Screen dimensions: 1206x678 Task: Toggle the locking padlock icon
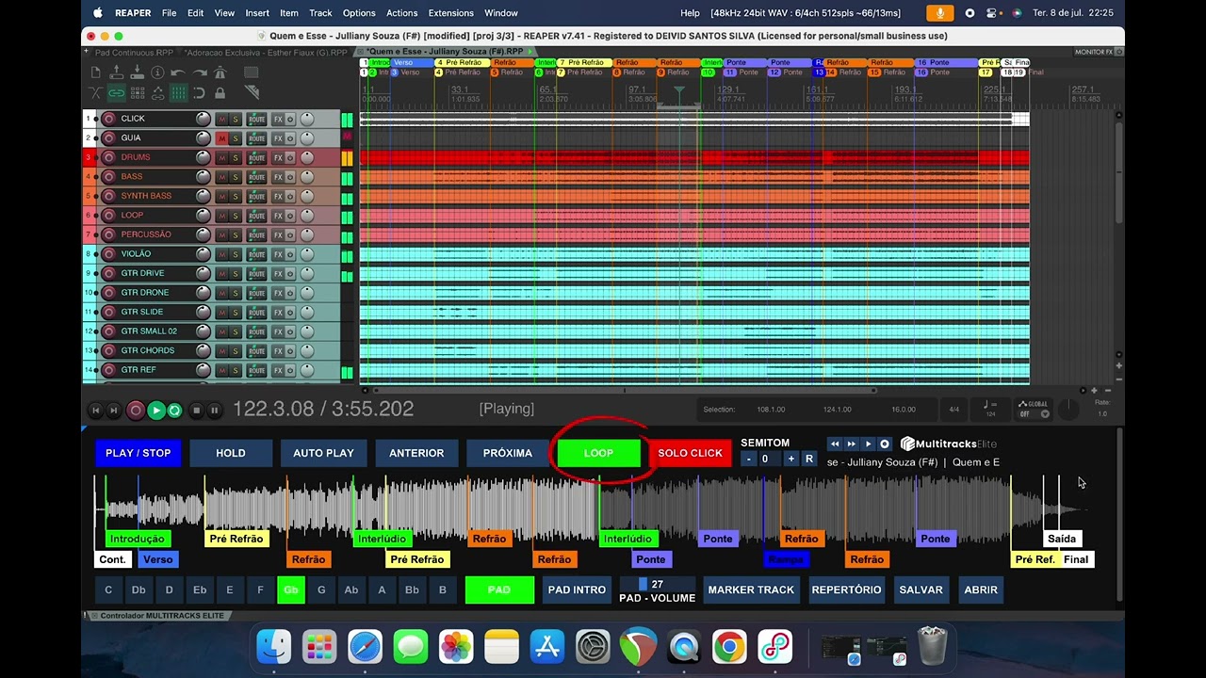[x=220, y=92]
